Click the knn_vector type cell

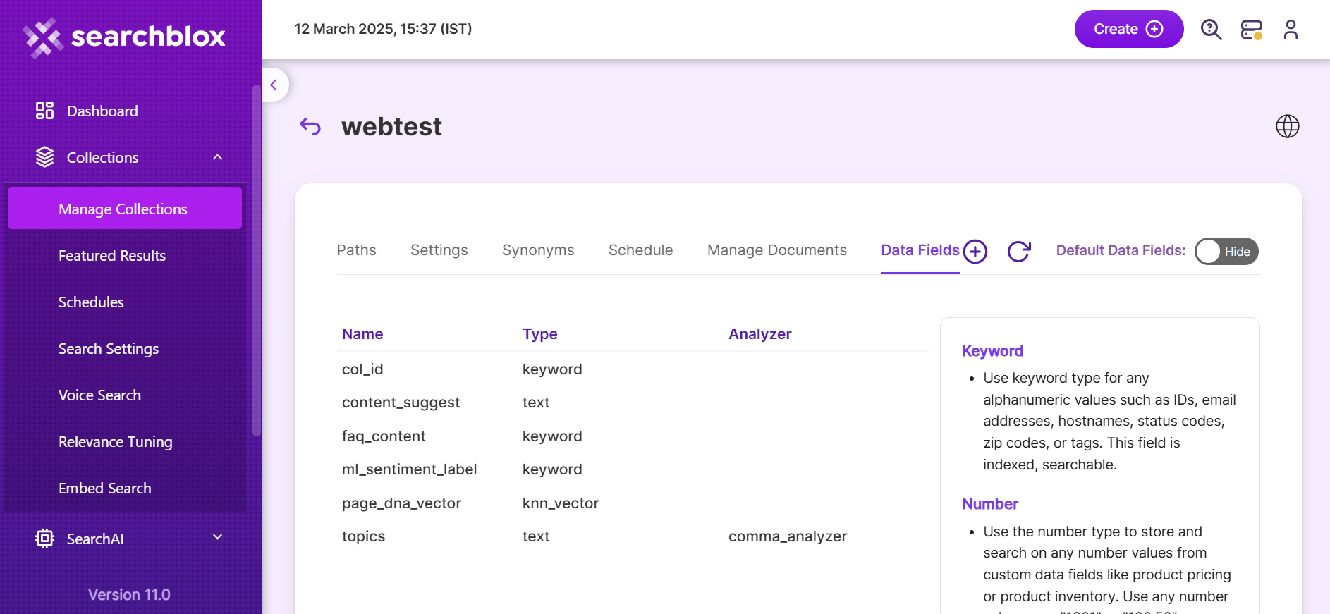point(561,503)
